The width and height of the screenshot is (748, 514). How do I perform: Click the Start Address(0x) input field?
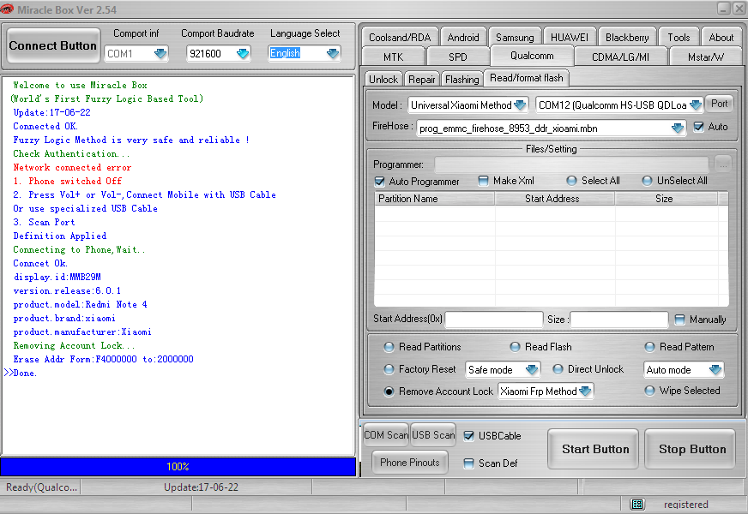point(494,320)
